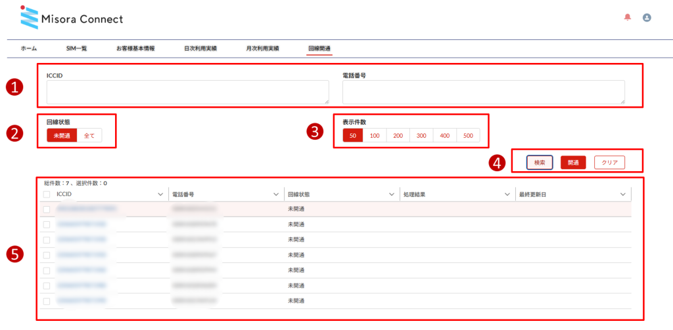Open the 月次利用実績 tab

click(x=262, y=49)
